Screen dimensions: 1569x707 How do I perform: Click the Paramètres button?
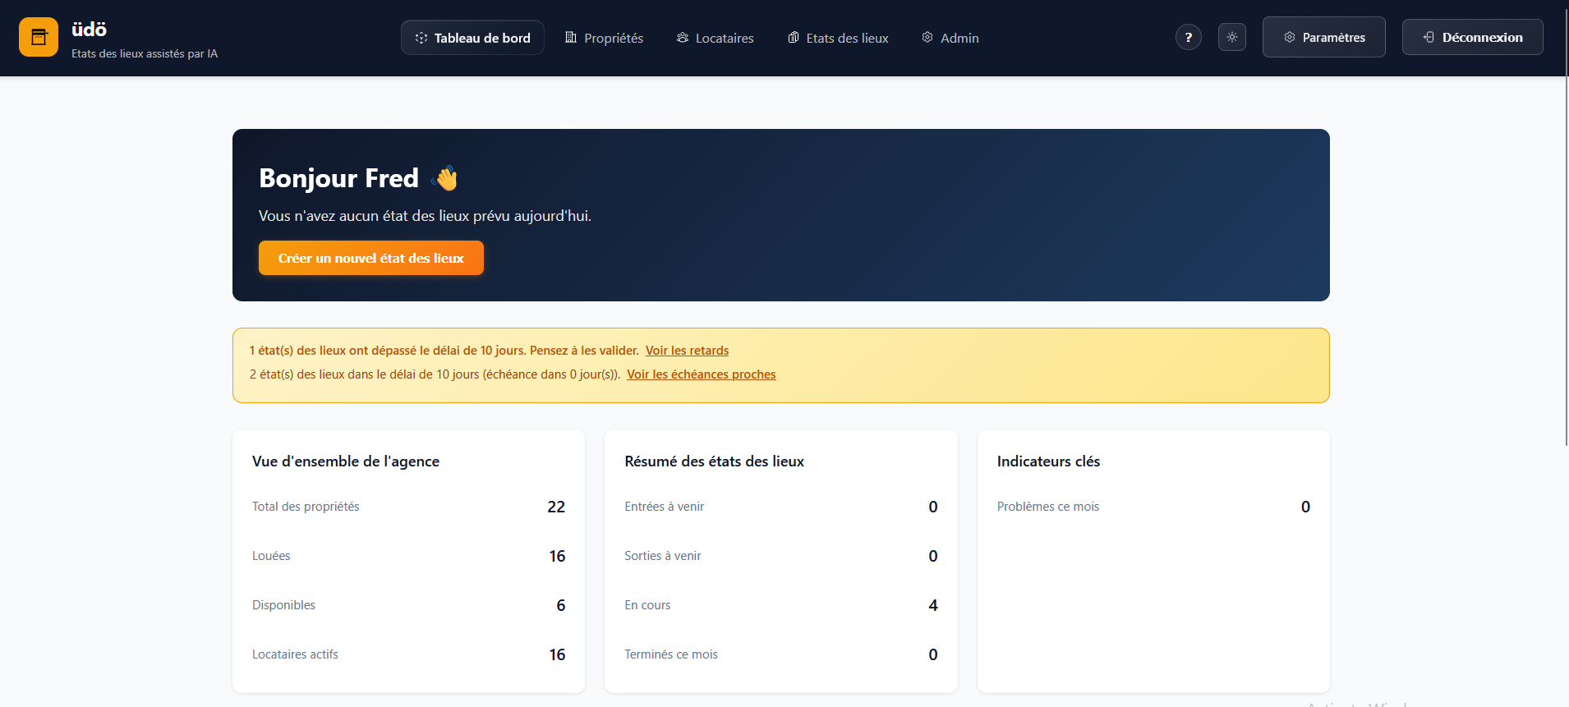tap(1324, 37)
